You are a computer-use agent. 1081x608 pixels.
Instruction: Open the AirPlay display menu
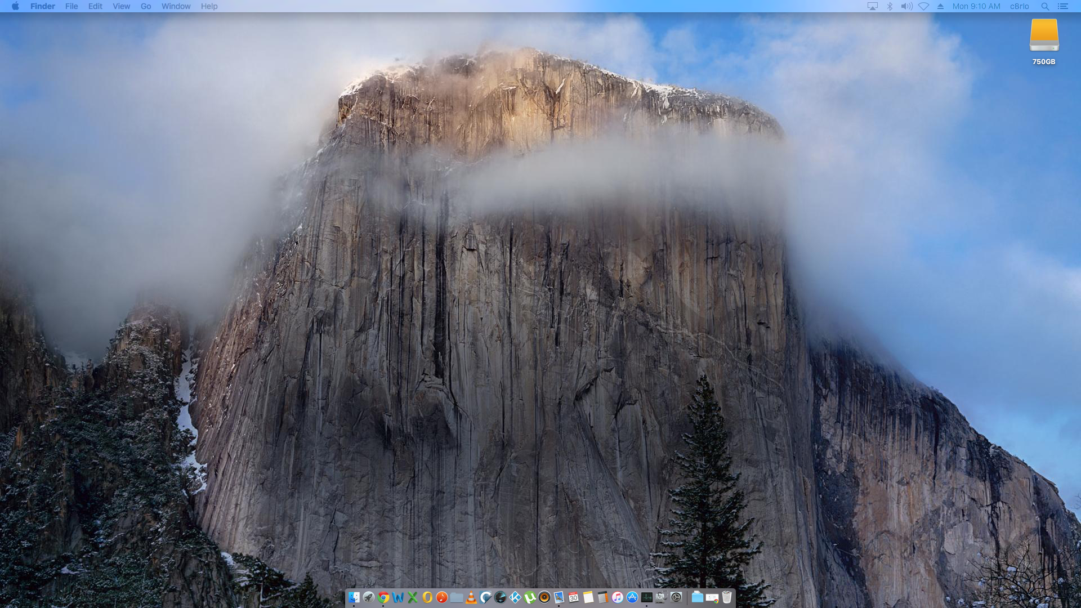(x=872, y=6)
